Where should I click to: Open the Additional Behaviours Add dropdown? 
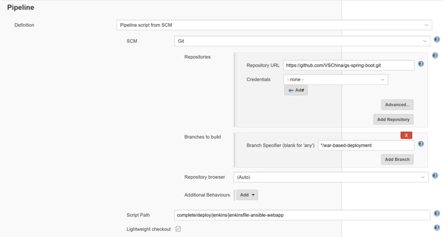click(247, 195)
